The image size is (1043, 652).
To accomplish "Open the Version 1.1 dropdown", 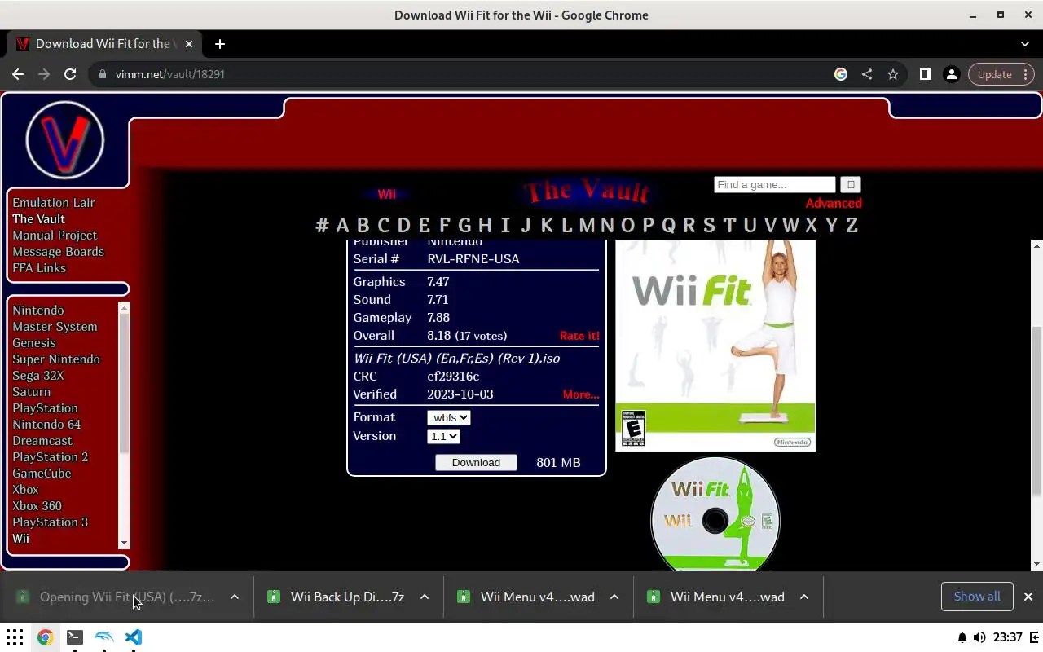I will point(443,437).
